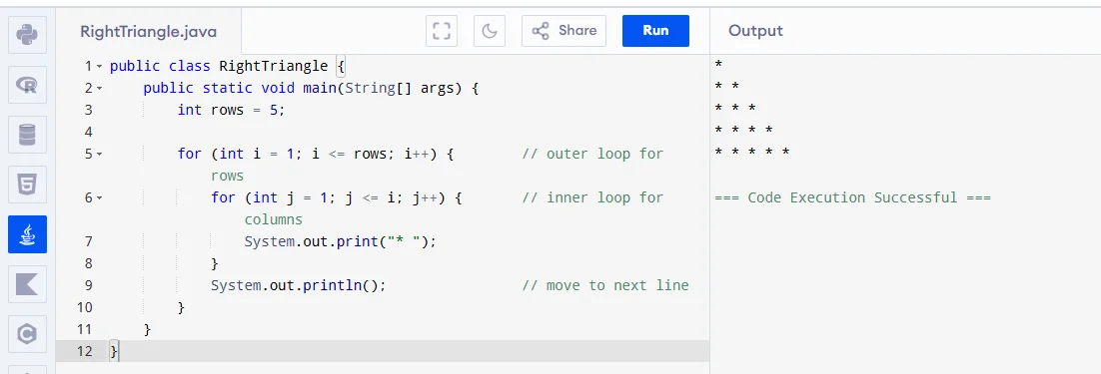The width and height of the screenshot is (1101, 374).
Task: Open the RightTriangle.java tab
Action: click(x=148, y=32)
